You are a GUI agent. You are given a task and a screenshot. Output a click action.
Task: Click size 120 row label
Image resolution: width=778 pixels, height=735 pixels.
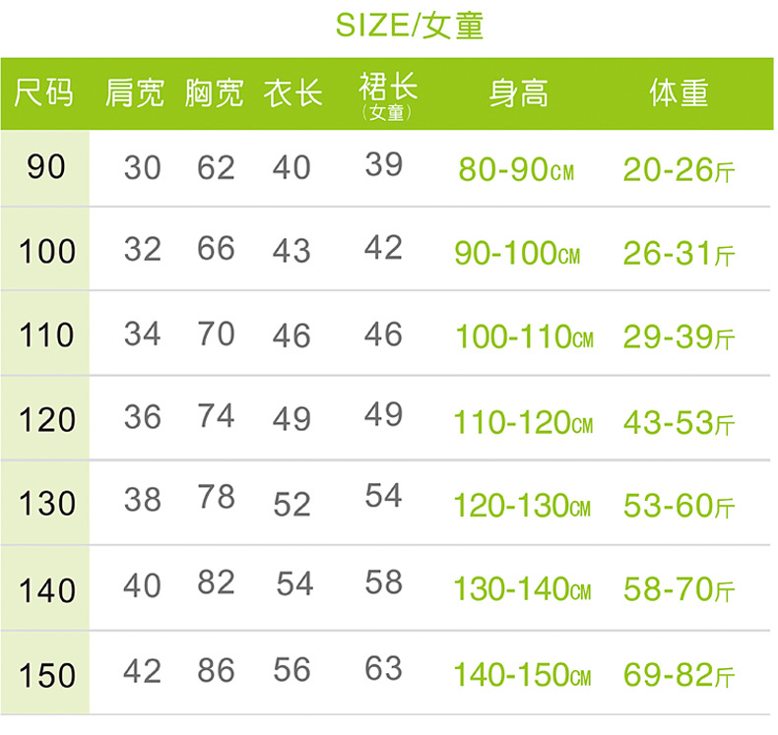pyautogui.click(x=46, y=420)
